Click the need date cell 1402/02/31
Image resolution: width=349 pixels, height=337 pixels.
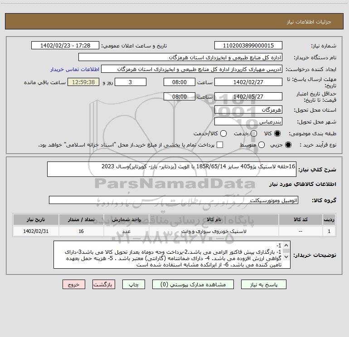coord(36,231)
